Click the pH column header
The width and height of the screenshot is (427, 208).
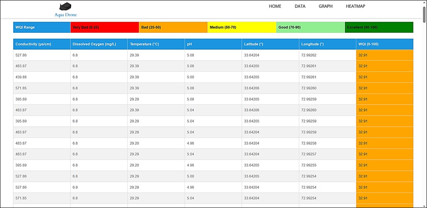[213, 44]
